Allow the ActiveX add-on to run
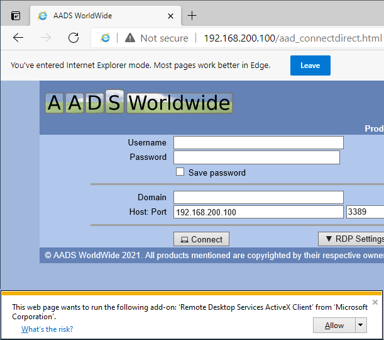 (x=334, y=325)
